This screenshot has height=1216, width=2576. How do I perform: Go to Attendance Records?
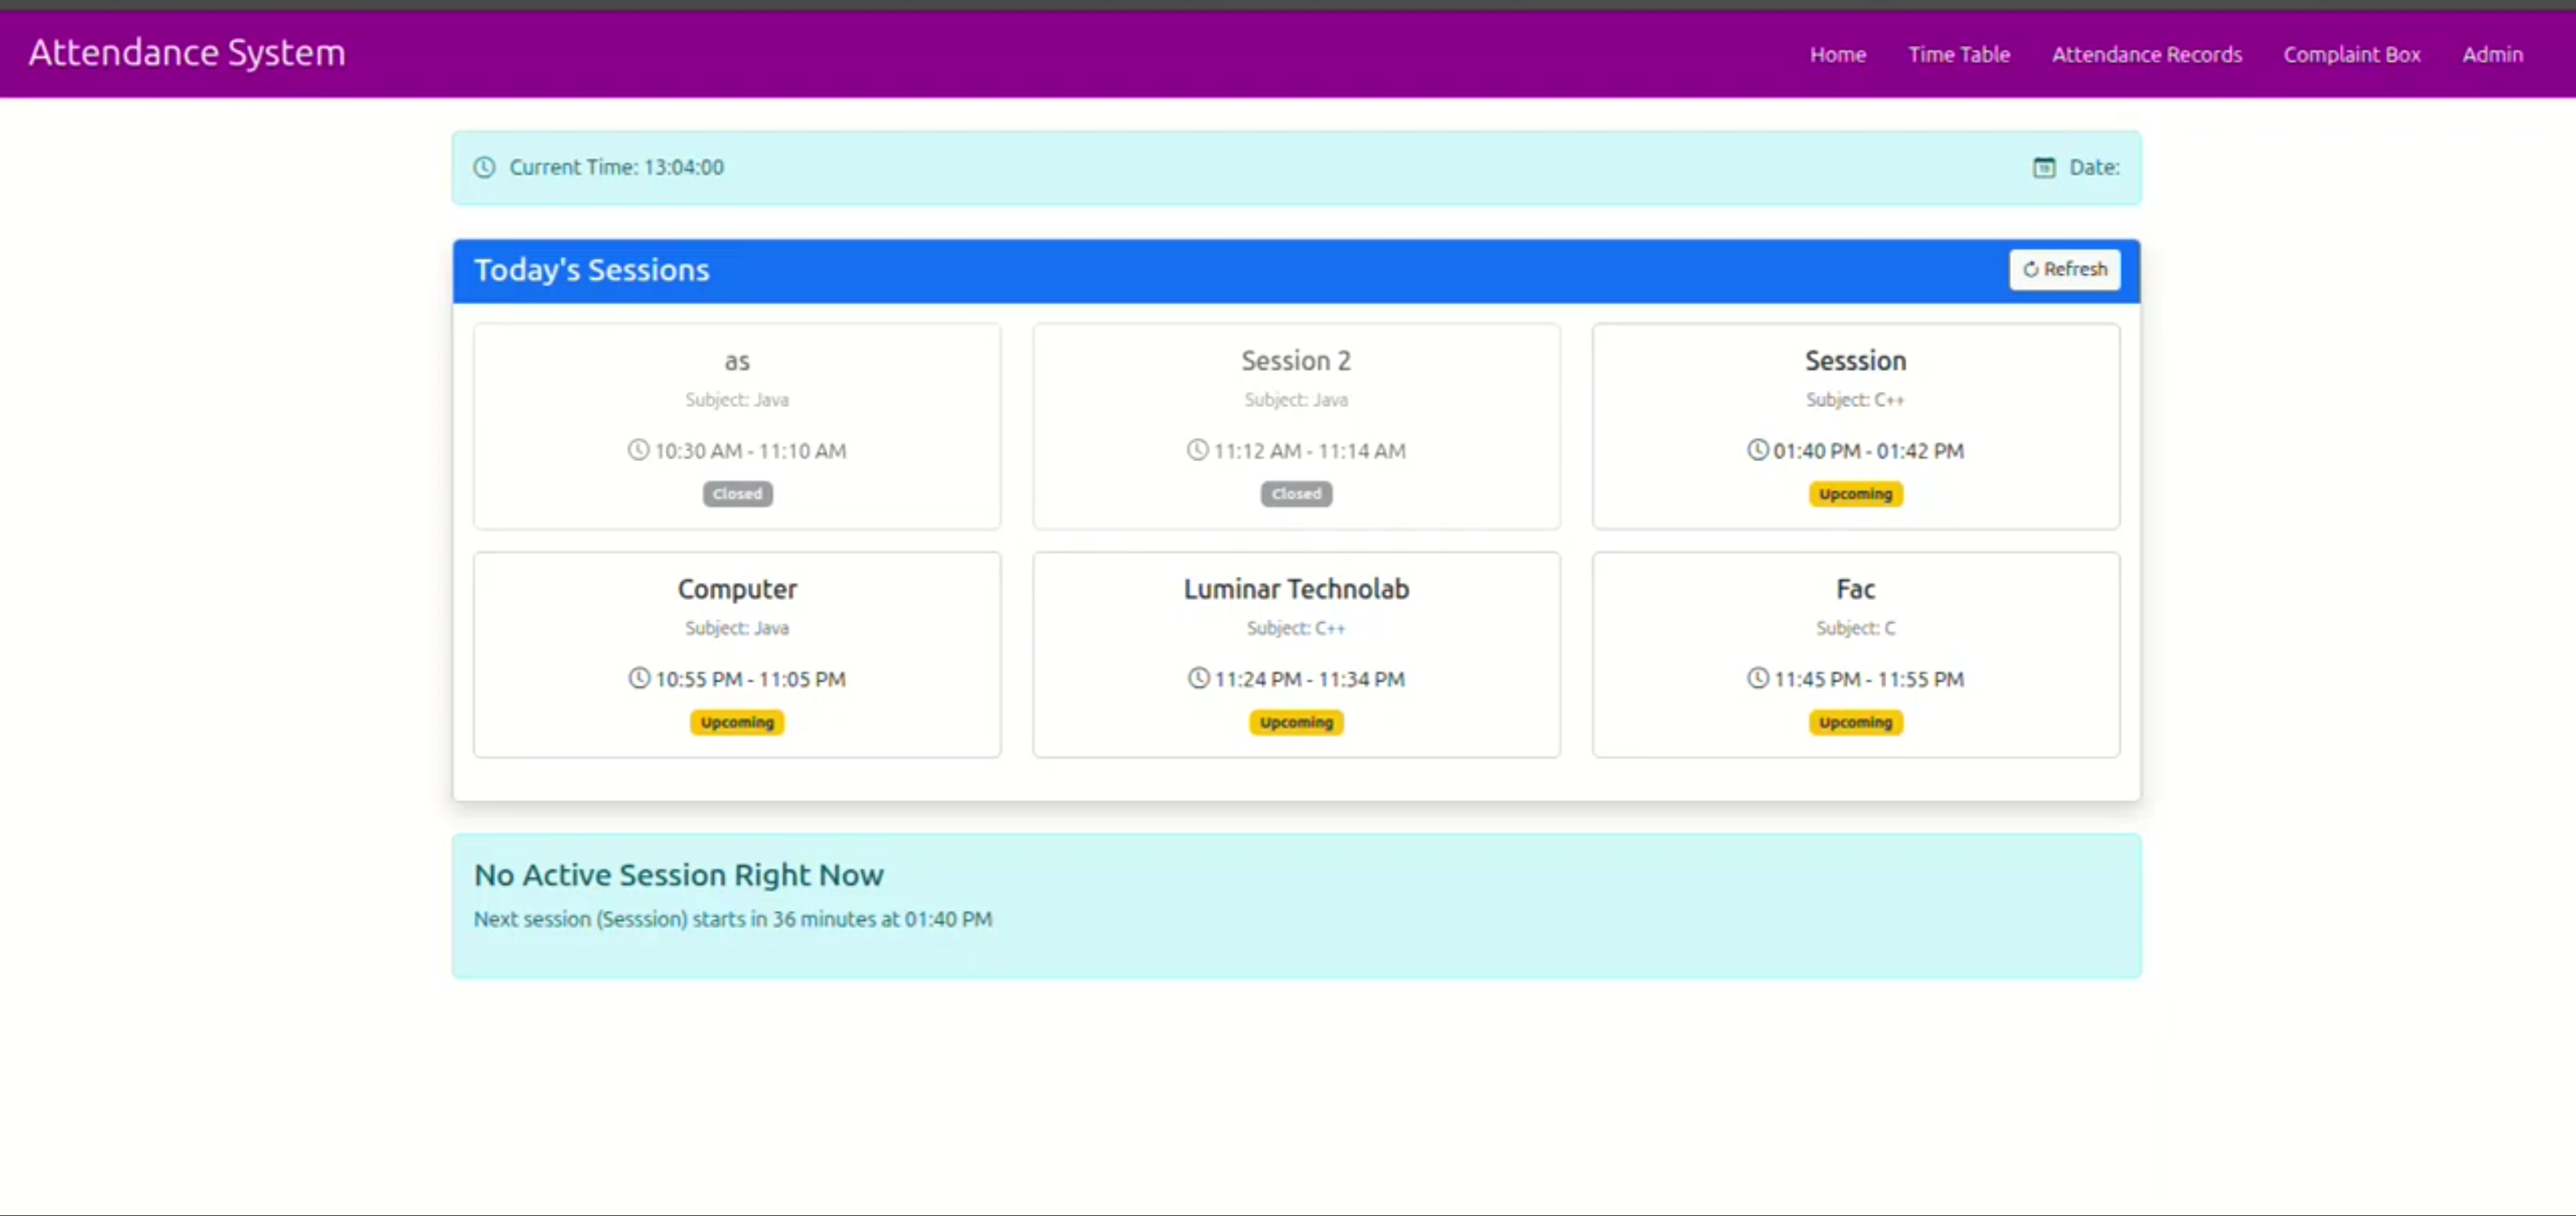(x=2146, y=55)
